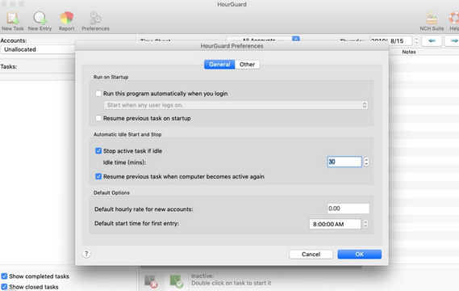Go to next day with right arrow
Screen dimensions: 459x291
[x=453, y=40]
